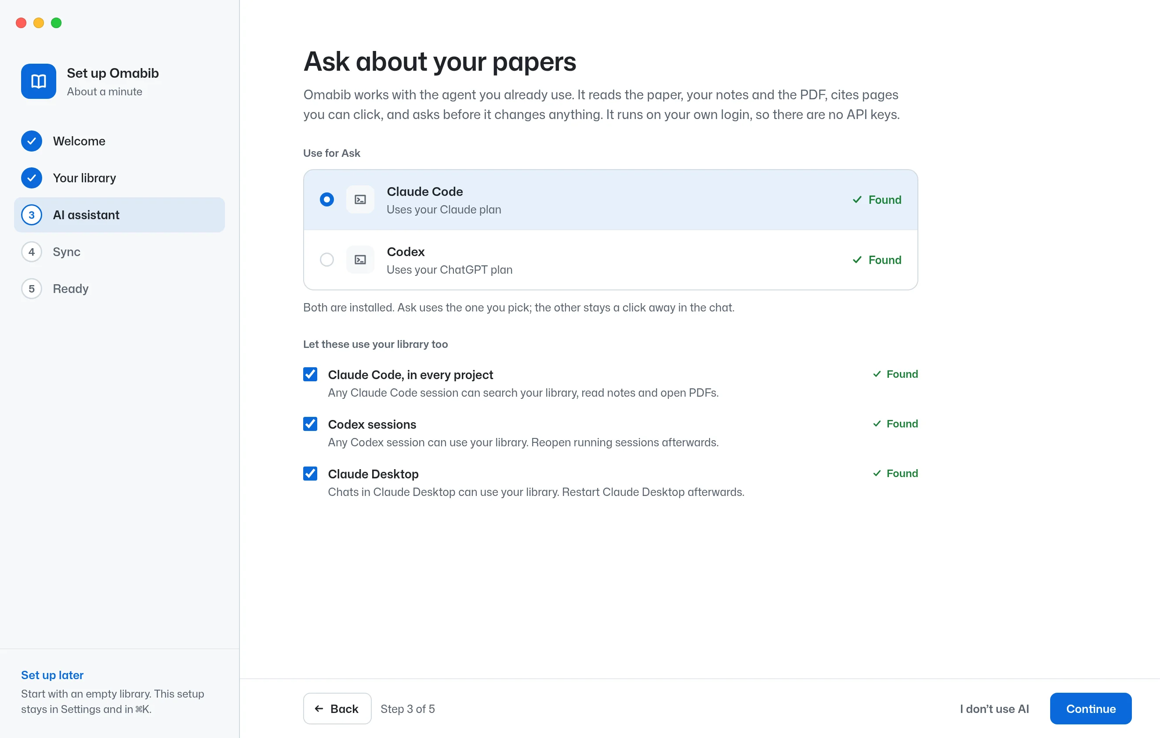The height and width of the screenshot is (738, 1160).
Task: Click the Found checkmark beside Claude Code option
Action: tap(857, 200)
